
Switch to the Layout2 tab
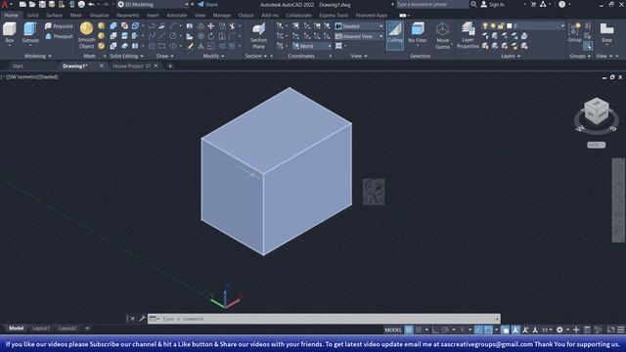click(67, 329)
